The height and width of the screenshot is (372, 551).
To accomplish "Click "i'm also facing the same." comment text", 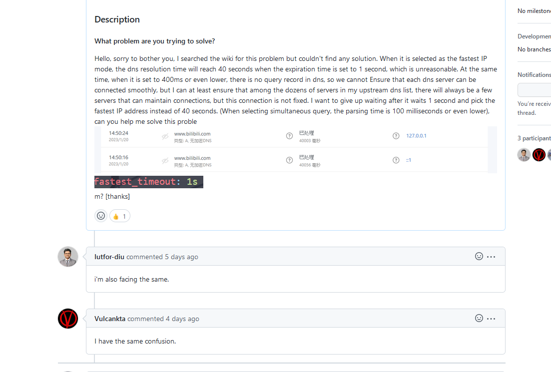I will click(132, 279).
